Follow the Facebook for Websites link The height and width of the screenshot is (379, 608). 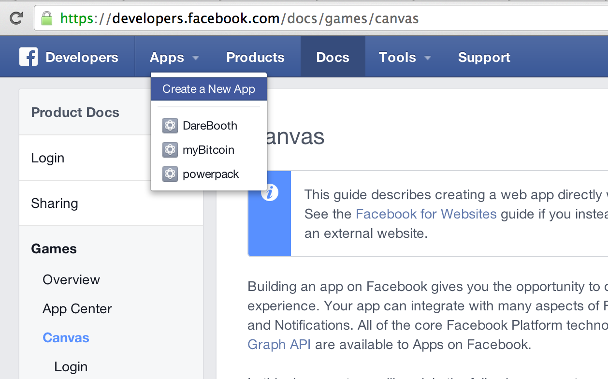tap(426, 214)
